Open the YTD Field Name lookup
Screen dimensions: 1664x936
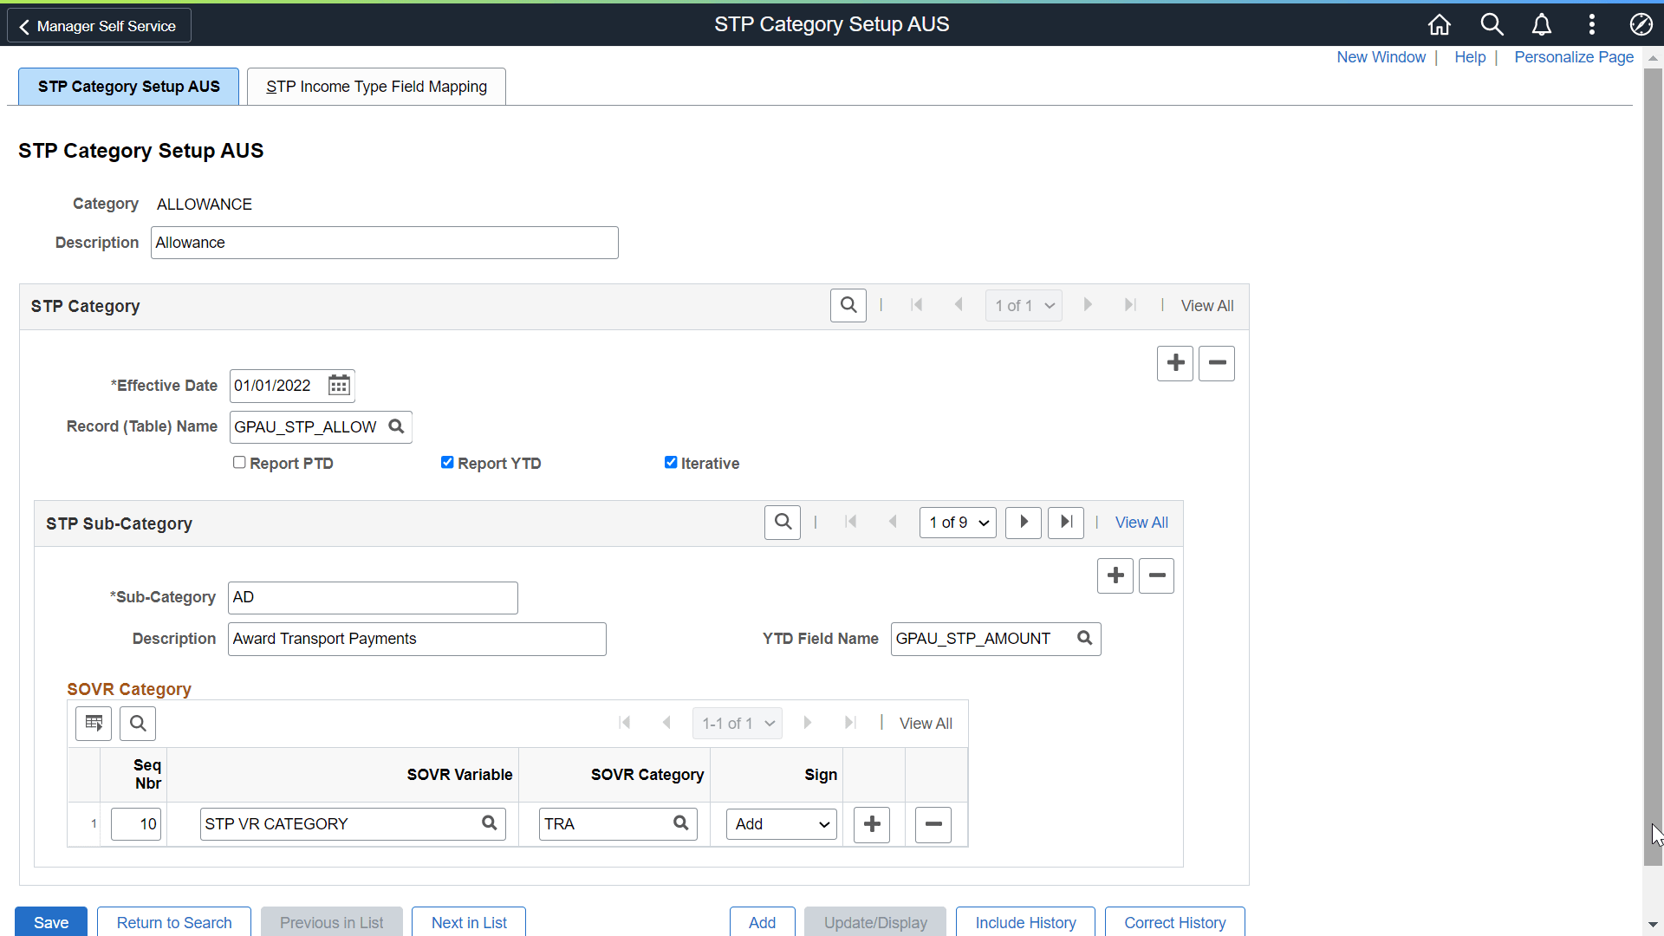[1084, 638]
